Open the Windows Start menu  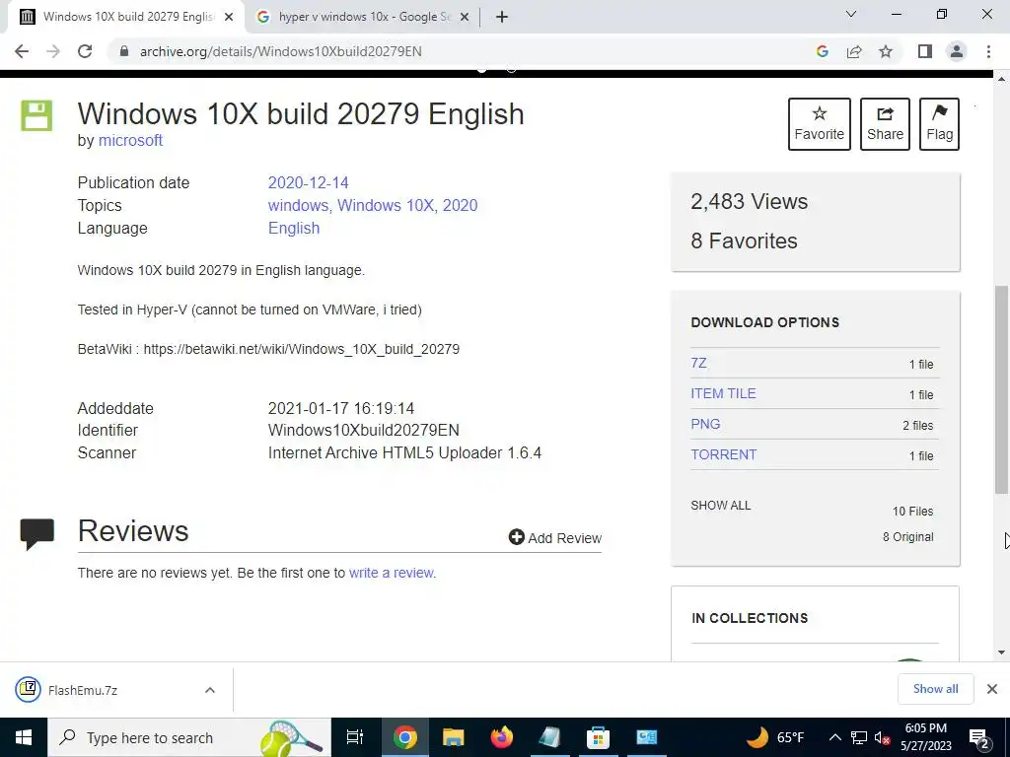pos(24,737)
